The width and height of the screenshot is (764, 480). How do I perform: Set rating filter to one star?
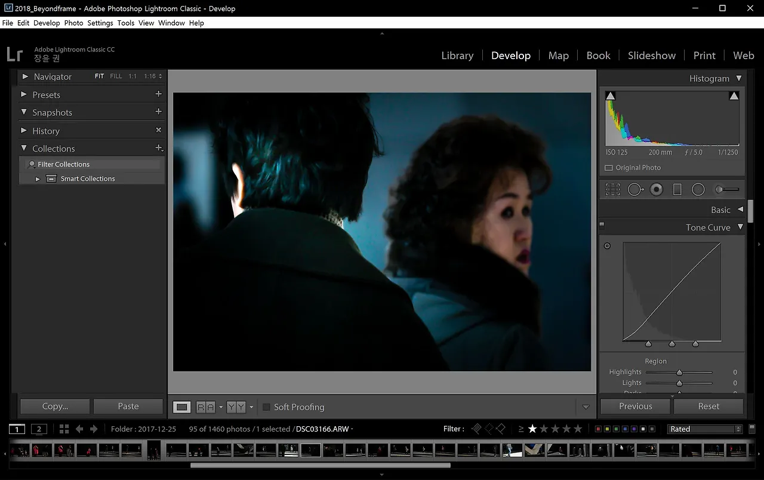(x=532, y=429)
